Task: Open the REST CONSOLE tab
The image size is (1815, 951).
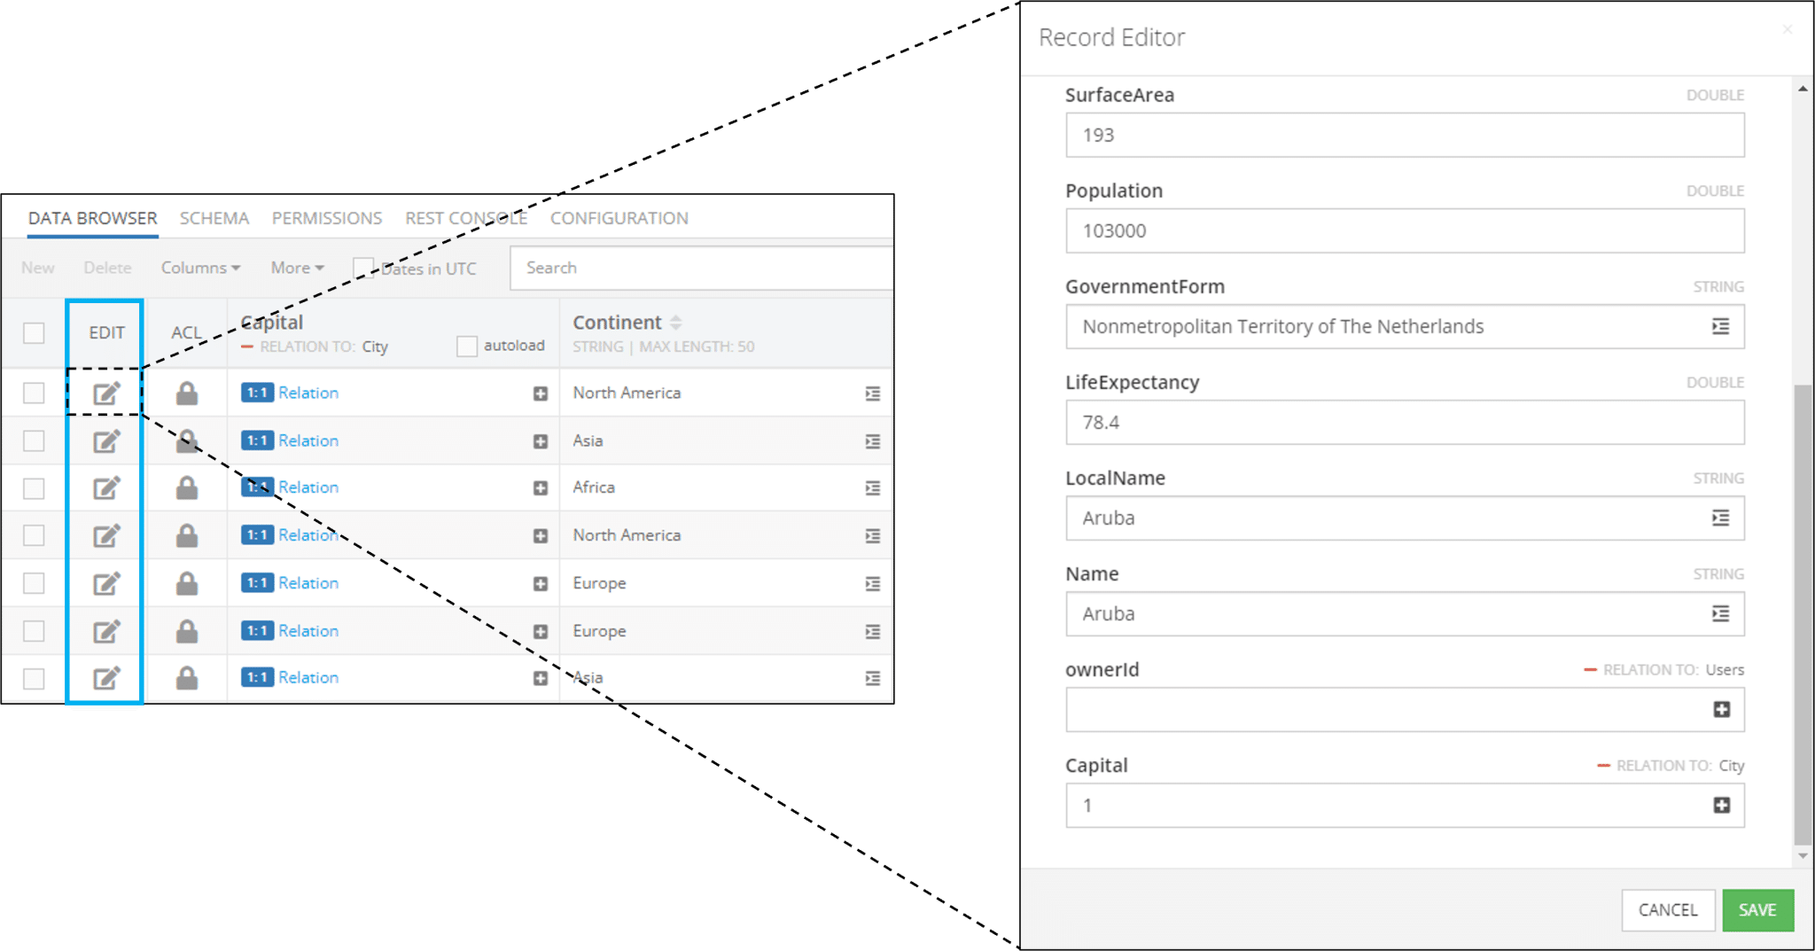Action: (x=466, y=218)
